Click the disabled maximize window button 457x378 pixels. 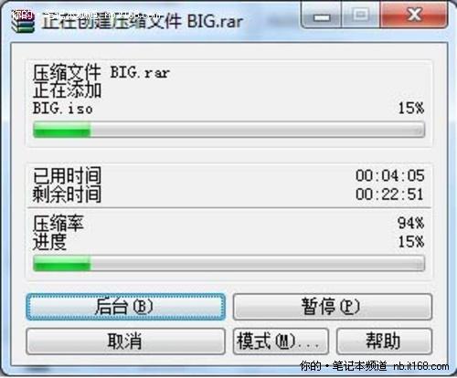[361, 15]
